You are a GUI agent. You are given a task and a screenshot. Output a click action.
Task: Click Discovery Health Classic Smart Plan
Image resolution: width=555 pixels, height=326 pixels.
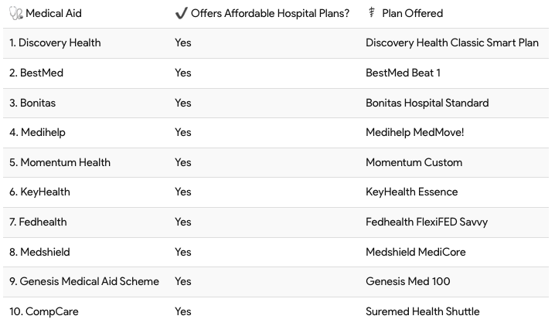pos(451,43)
